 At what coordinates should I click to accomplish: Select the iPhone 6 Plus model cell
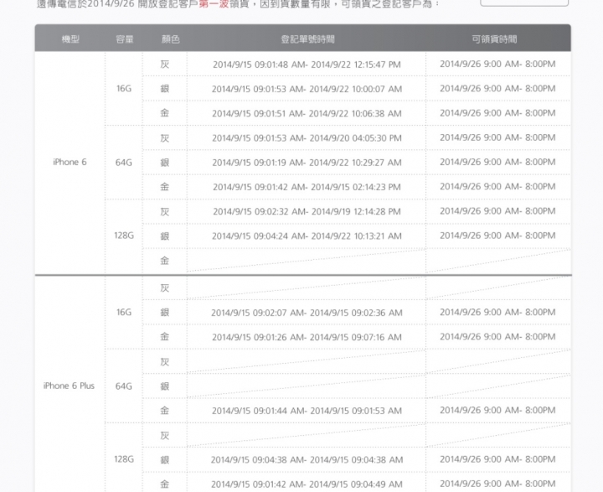[69, 386]
